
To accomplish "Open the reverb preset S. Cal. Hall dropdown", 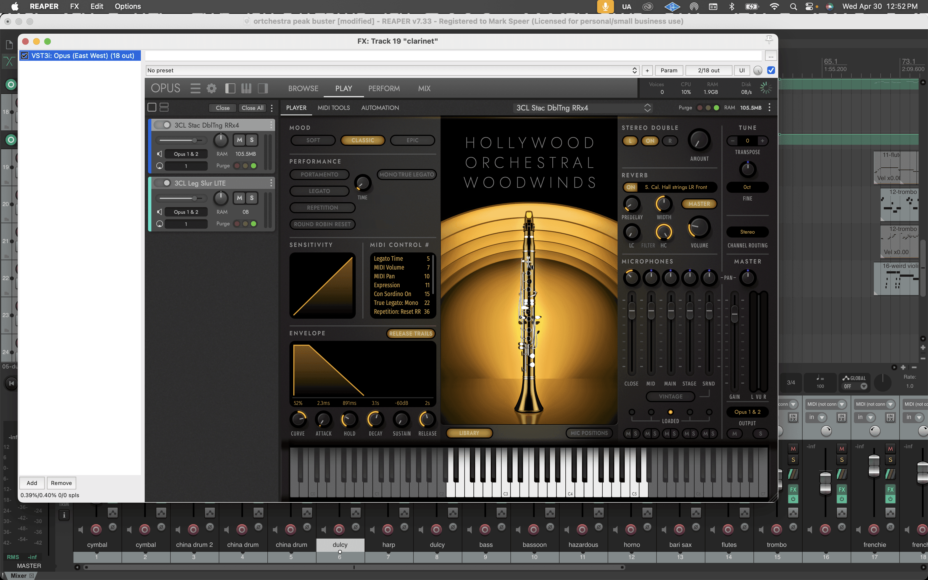I will click(676, 187).
